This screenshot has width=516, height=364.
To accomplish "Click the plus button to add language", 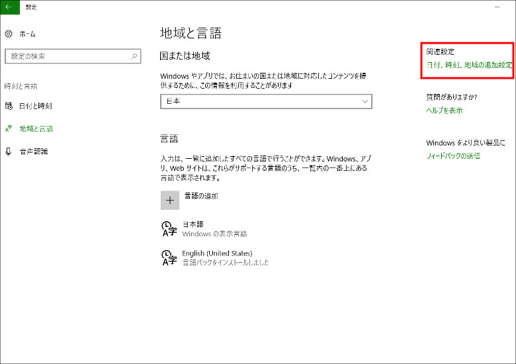I will pyautogui.click(x=170, y=200).
